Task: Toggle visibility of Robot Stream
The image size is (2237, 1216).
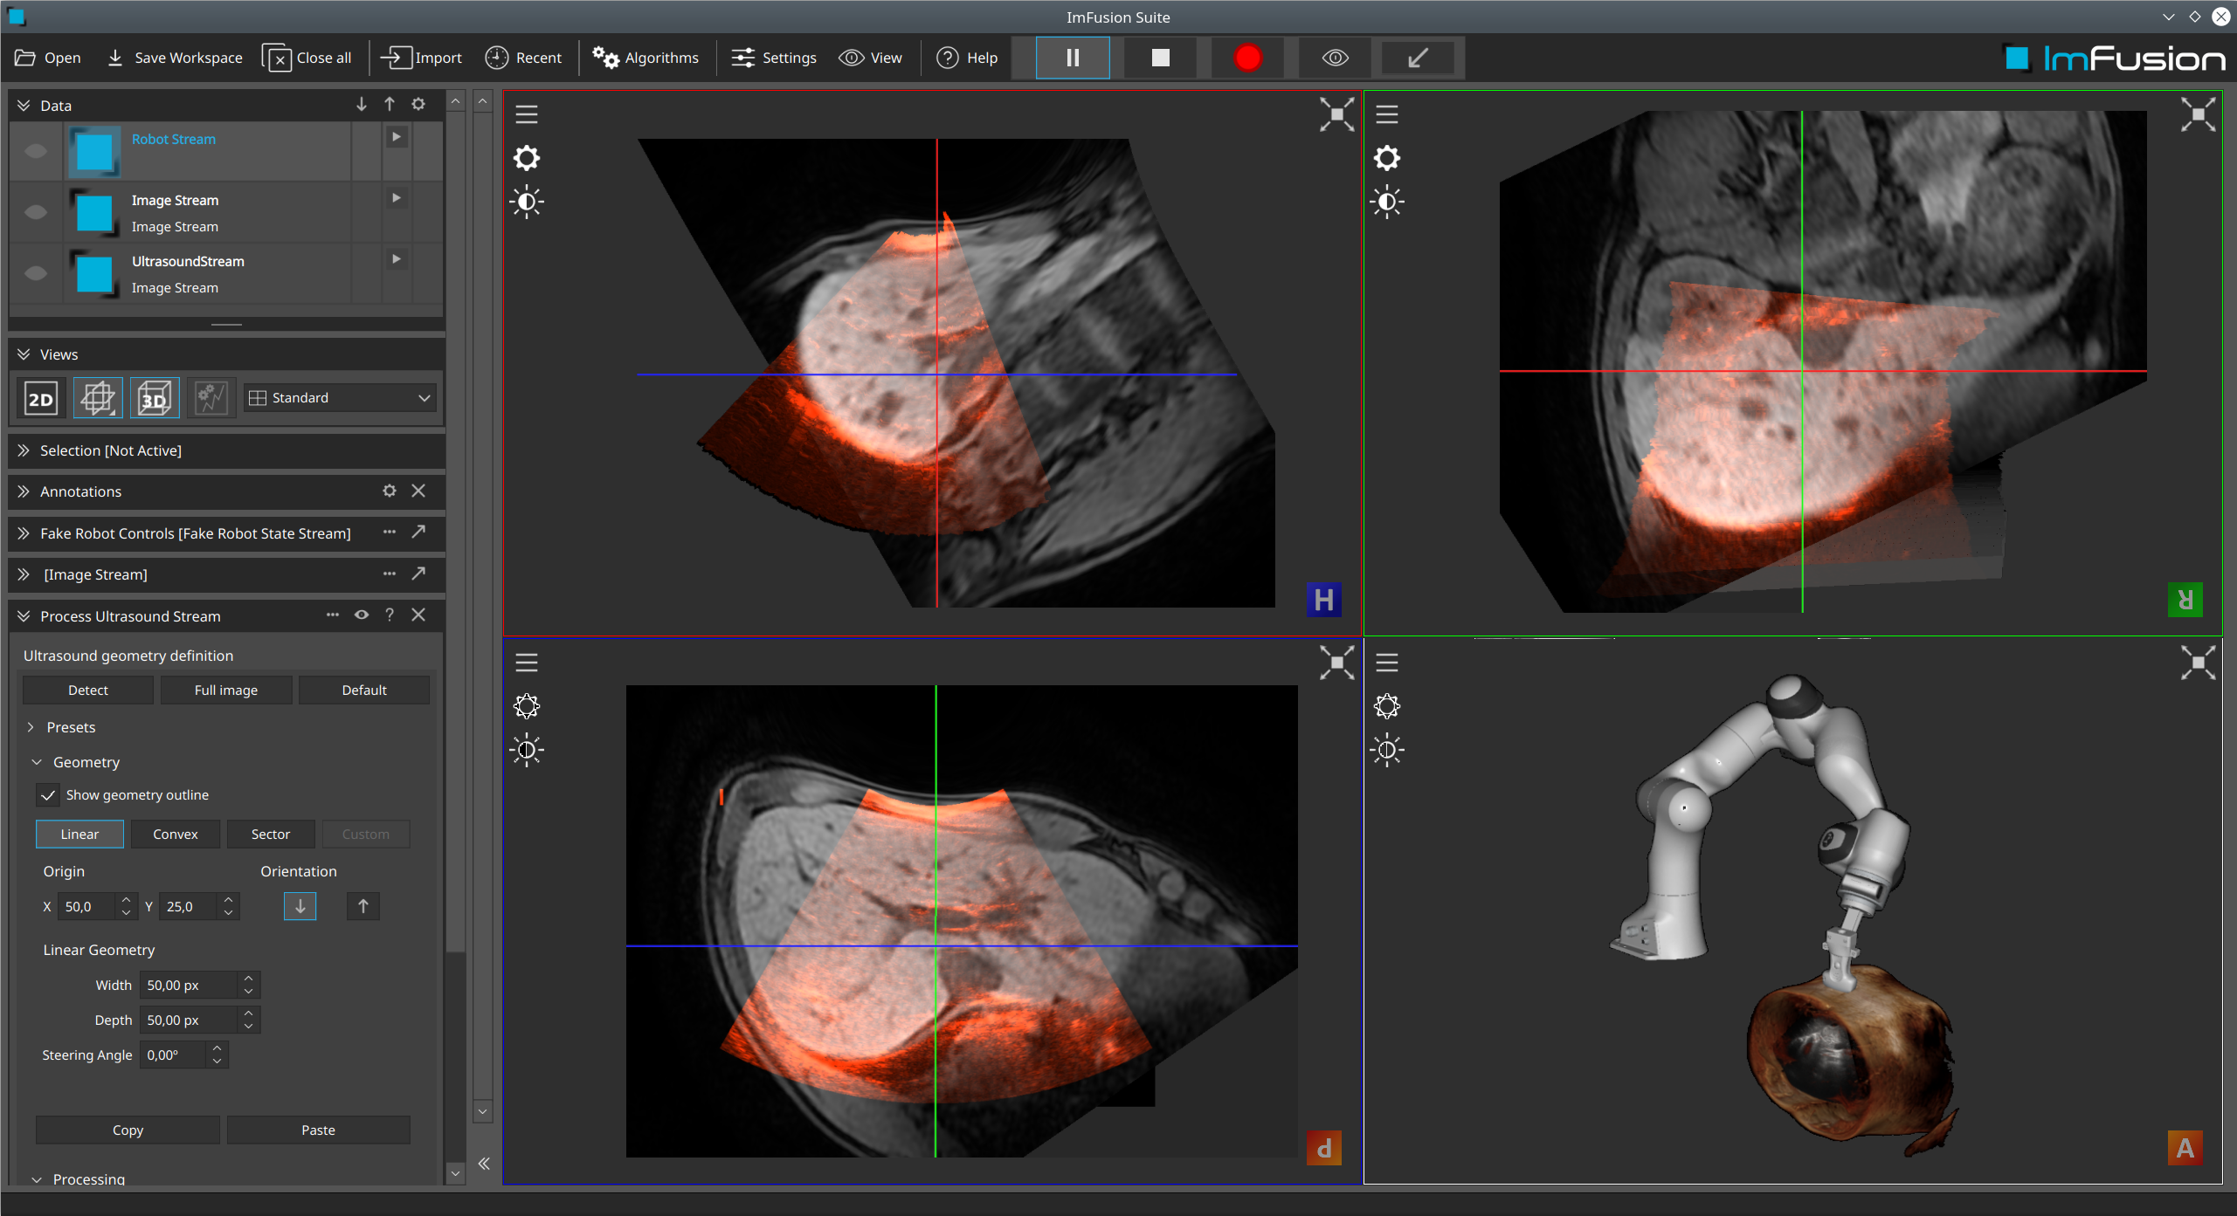Action: coord(36,151)
